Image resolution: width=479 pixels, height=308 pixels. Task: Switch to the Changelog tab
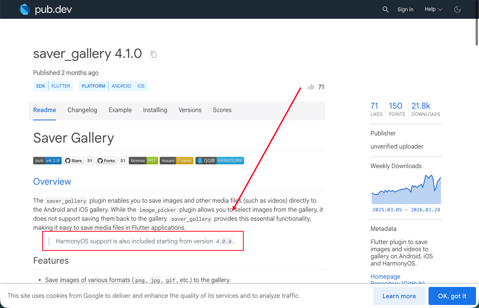tap(82, 110)
